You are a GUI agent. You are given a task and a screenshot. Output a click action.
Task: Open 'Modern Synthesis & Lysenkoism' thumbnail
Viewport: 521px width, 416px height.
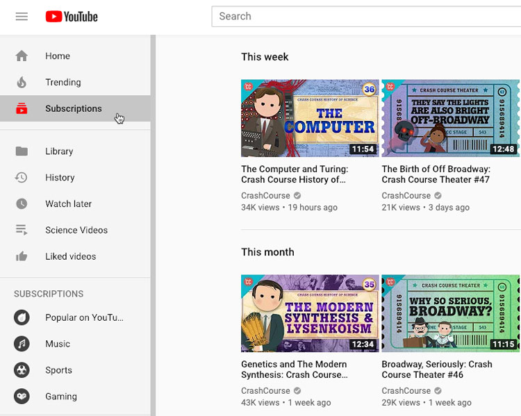tap(310, 313)
